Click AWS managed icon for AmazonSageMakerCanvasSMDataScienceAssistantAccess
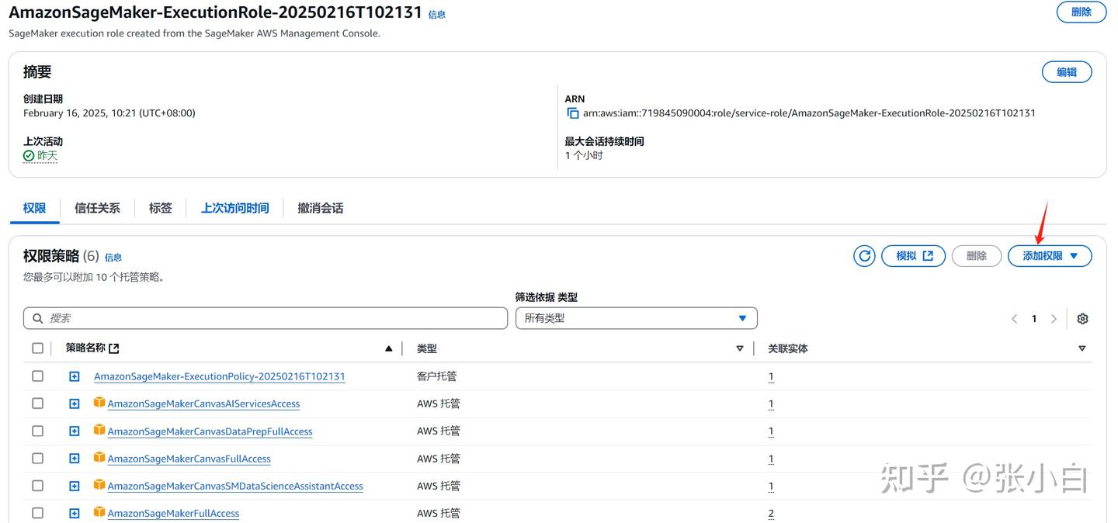Screen dimensions: 1118x523 point(99,485)
